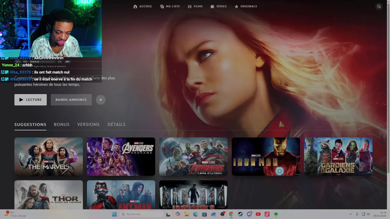Image resolution: width=390 pixels, height=219 pixels.
Task: Open Avengers Endgame thumbnail
Action: [121, 157]
